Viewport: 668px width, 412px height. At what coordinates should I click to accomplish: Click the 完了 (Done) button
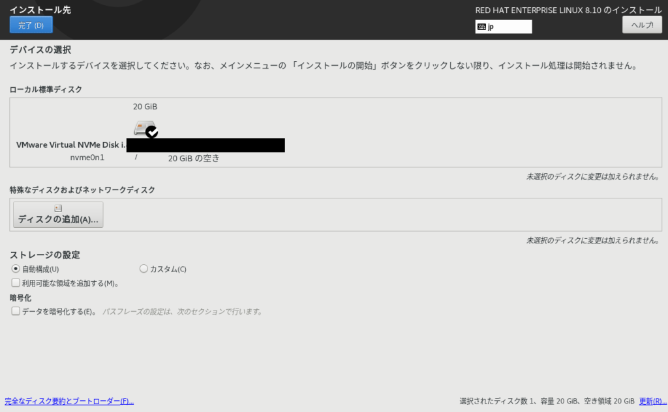pos(31,25)
